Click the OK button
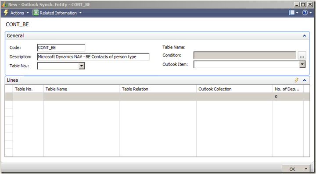The width and height of the screenshot is (316, 174). point(292,169)
